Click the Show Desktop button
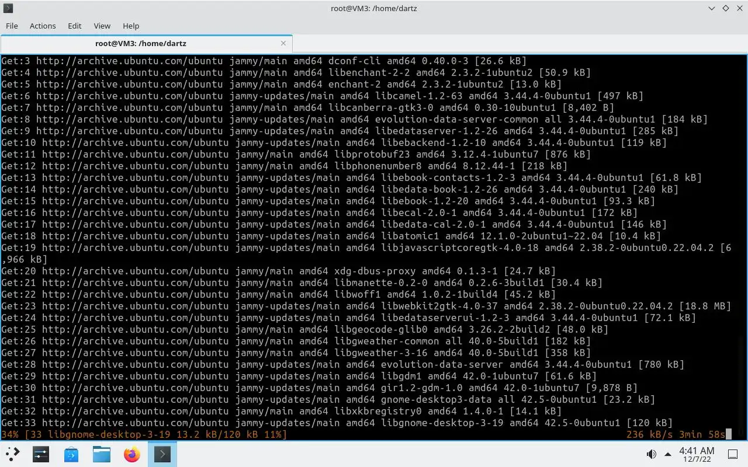Image resolution: width=748 pixels, height=467 pixels. 733,454
